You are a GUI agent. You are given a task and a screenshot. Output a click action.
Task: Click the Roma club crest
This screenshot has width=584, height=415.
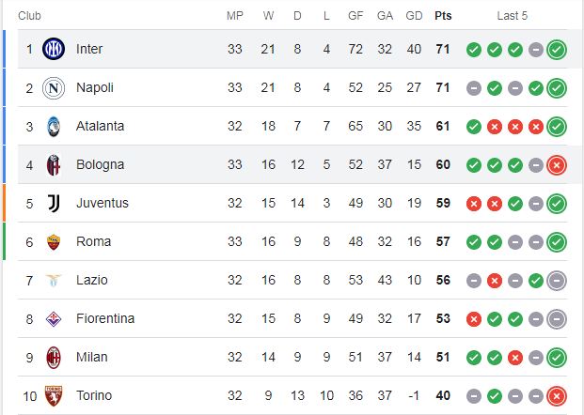54,242
